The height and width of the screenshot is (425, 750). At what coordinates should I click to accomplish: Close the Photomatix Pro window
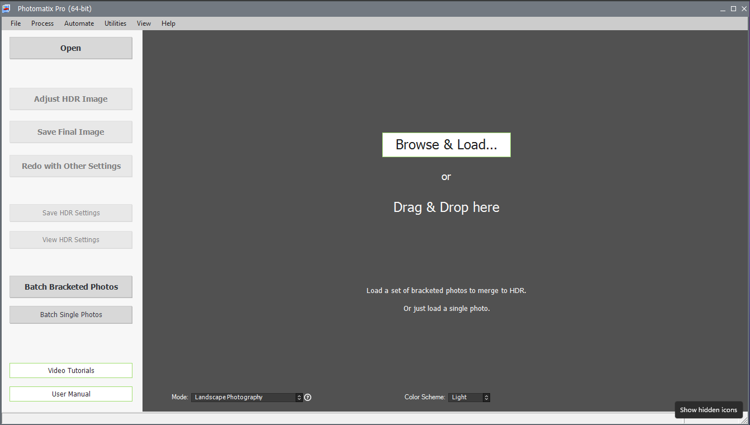click(744, 9)
